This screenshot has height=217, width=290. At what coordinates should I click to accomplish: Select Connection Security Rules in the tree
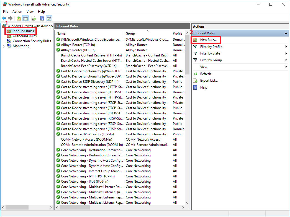[32, 41]
